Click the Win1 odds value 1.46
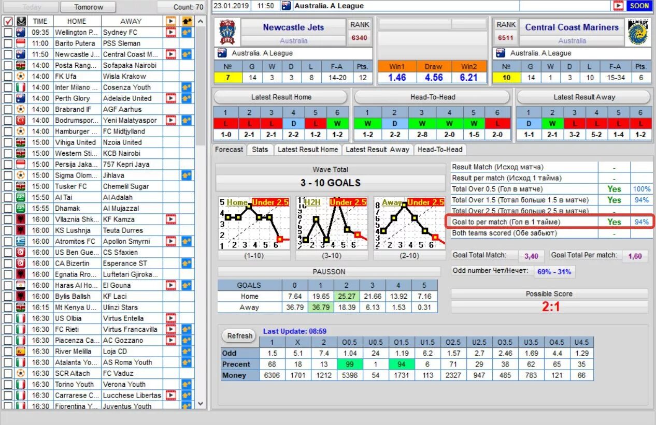Image resolution: width=656 pixels, height=425 pixels. point(396,77)
